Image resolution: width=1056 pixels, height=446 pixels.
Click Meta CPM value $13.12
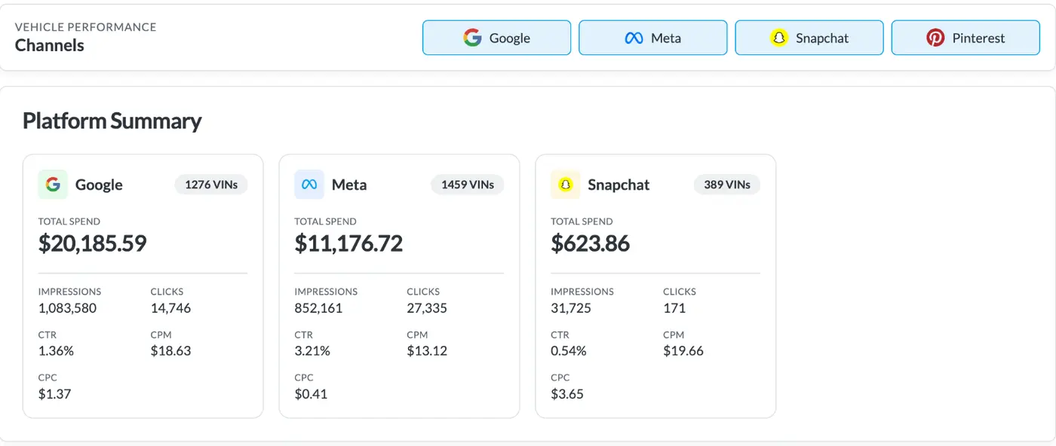pos(427,351)
